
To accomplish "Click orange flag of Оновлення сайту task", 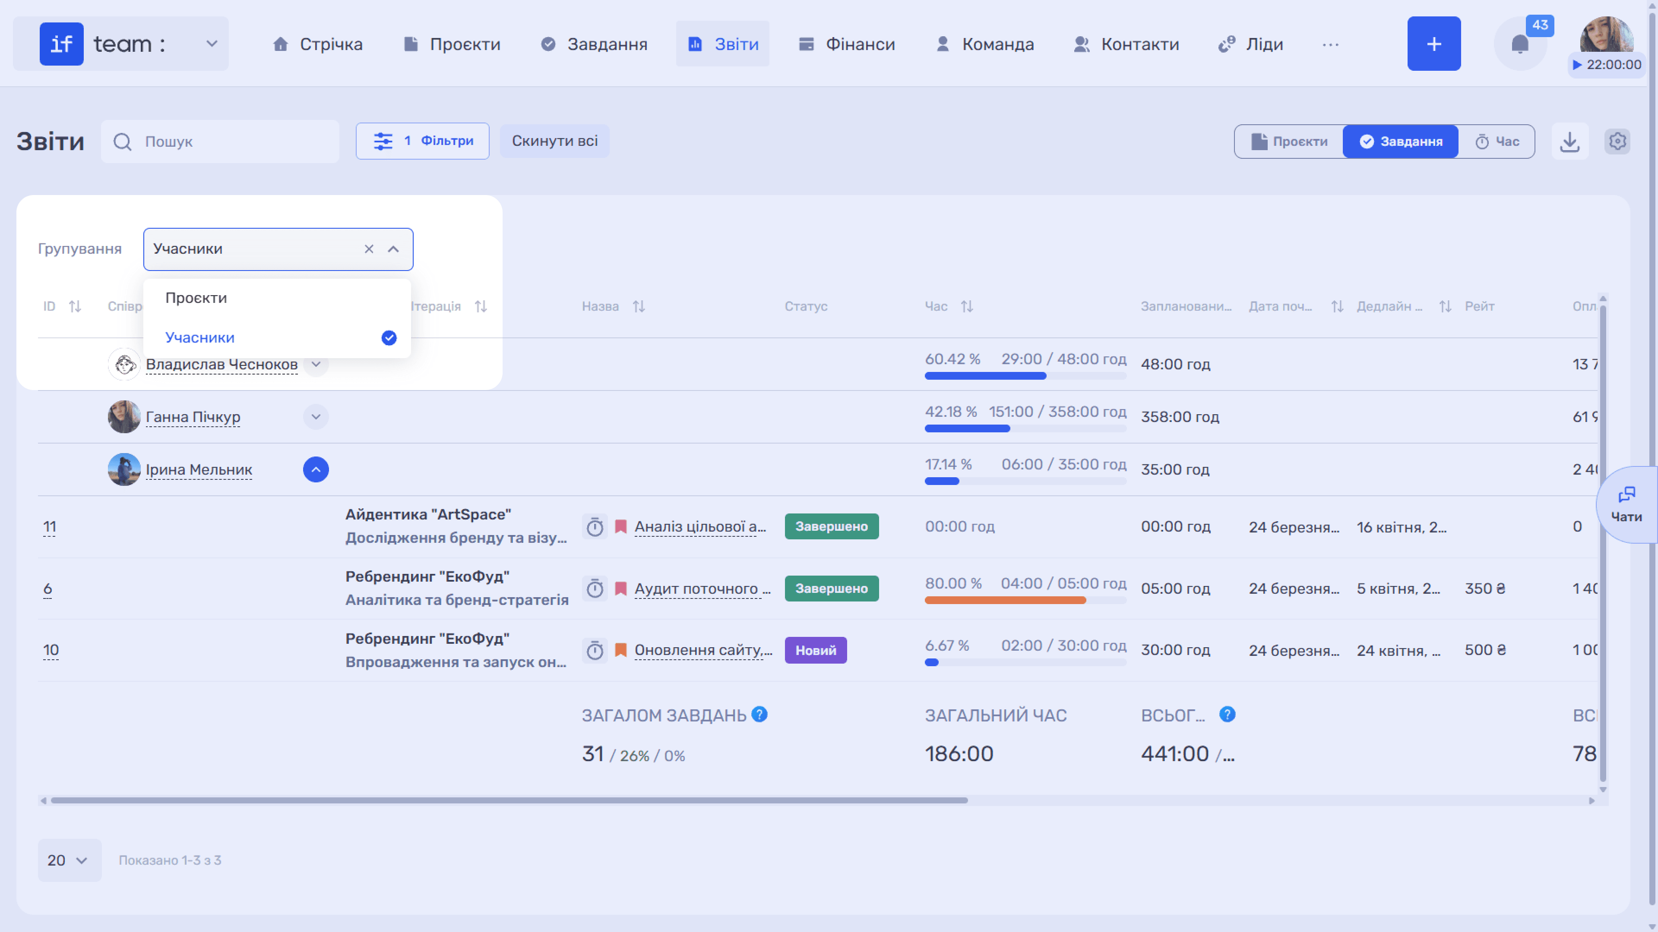I will [620, 650].
